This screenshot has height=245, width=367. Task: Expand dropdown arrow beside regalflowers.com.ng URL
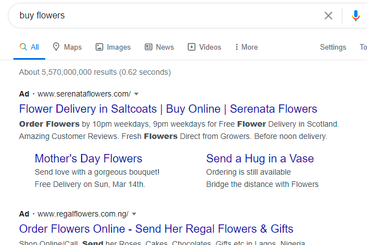pos(134,214)
